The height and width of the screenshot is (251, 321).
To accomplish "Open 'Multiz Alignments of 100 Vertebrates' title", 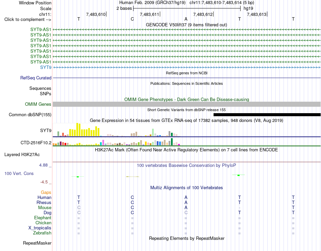I will point(187,188).
